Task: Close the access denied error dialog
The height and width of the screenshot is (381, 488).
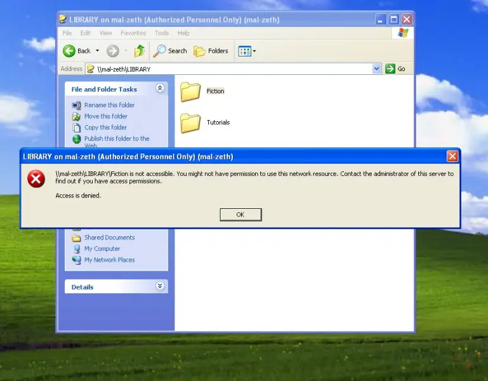Action: pyautogui.click(x=452, y=156)
